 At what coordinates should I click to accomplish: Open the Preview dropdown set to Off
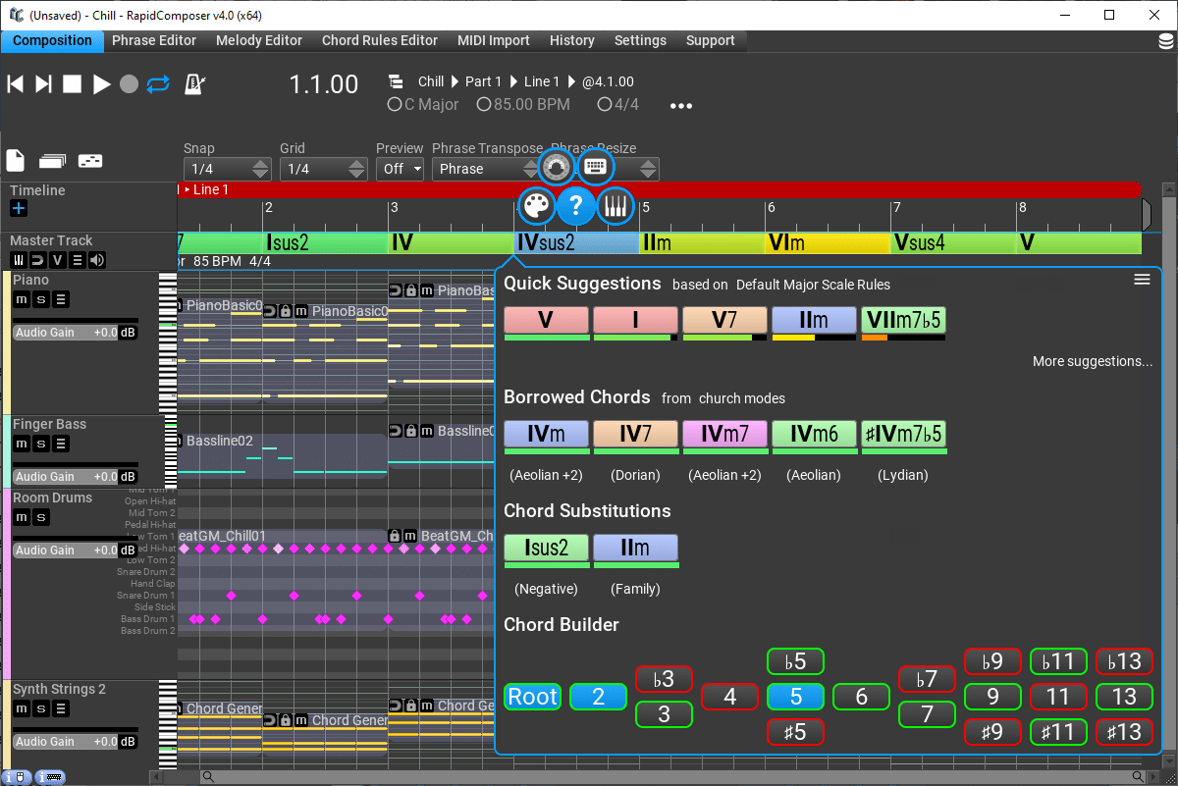pyautogui.click(x=400, y=168)
